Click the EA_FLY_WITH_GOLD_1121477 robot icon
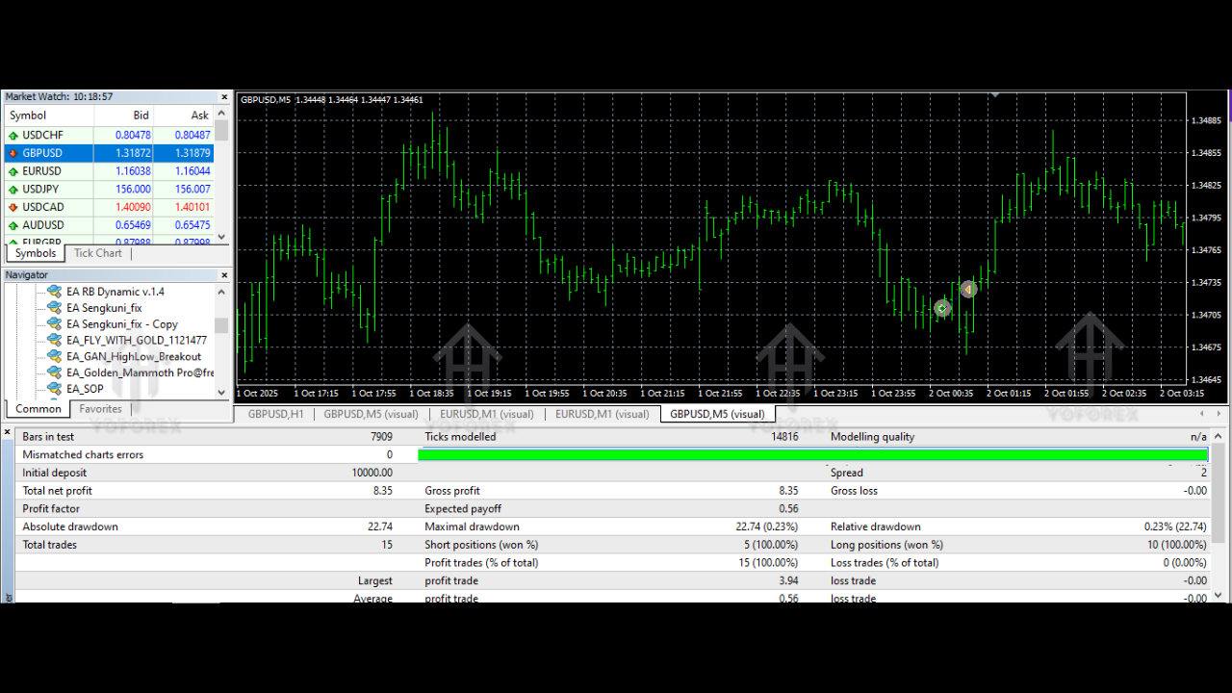This screenshot has height=693, width=1232. (x=54, y=340)
